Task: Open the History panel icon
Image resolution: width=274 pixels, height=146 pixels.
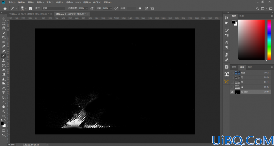Action: (x=227, y=18)
